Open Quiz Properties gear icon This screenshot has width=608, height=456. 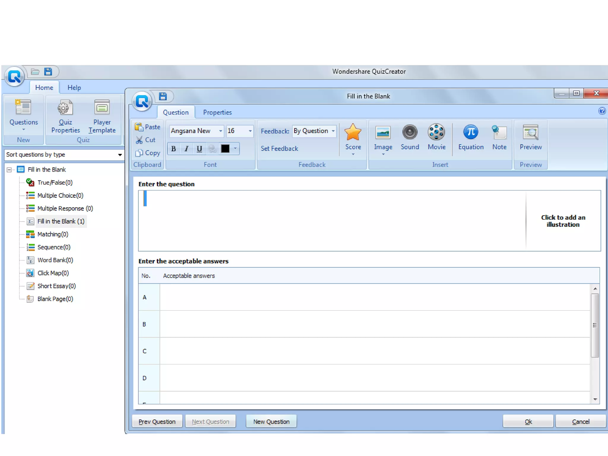point(65,116)
